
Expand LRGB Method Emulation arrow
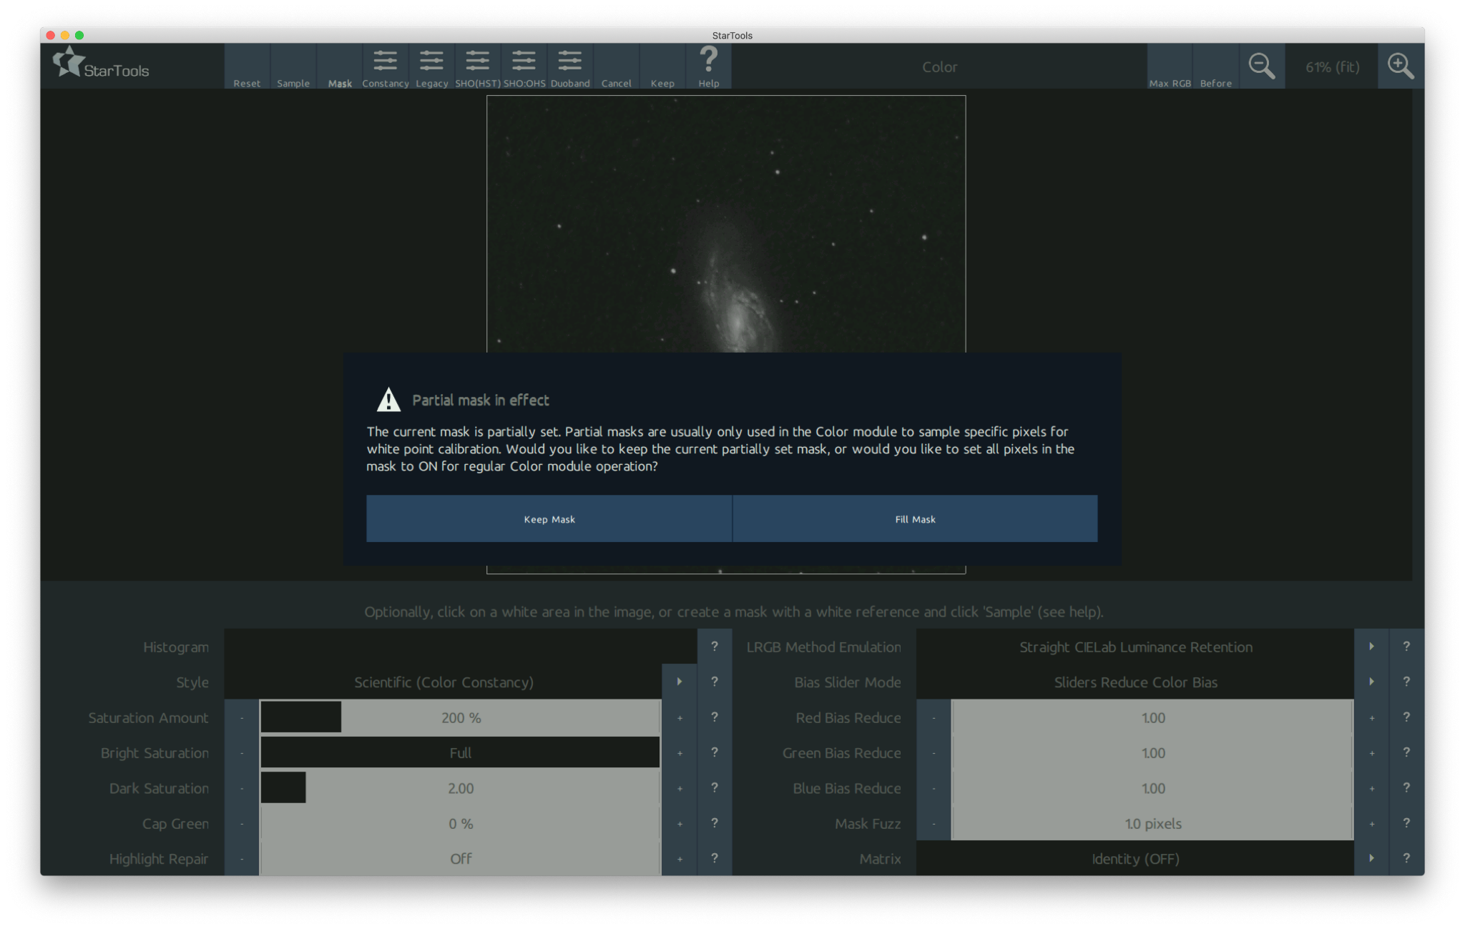click(x=1371, y=647)
